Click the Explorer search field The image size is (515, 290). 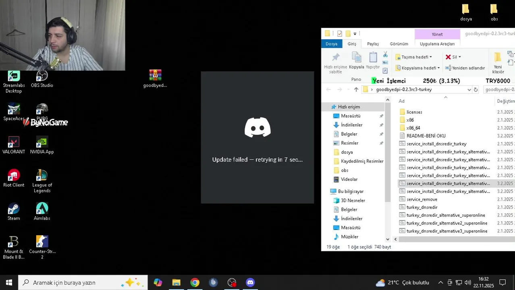click(499, 89)
